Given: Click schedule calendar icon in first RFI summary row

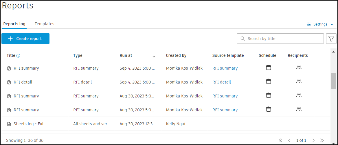Looking at the screenshot, I should click(269, 68).
